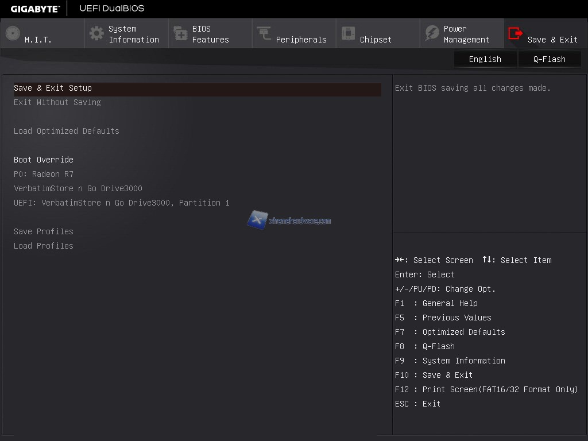Select Load Optimized Defaults
Image resolution: width=588 pixels, height=441 pixels.
point(67,131)
